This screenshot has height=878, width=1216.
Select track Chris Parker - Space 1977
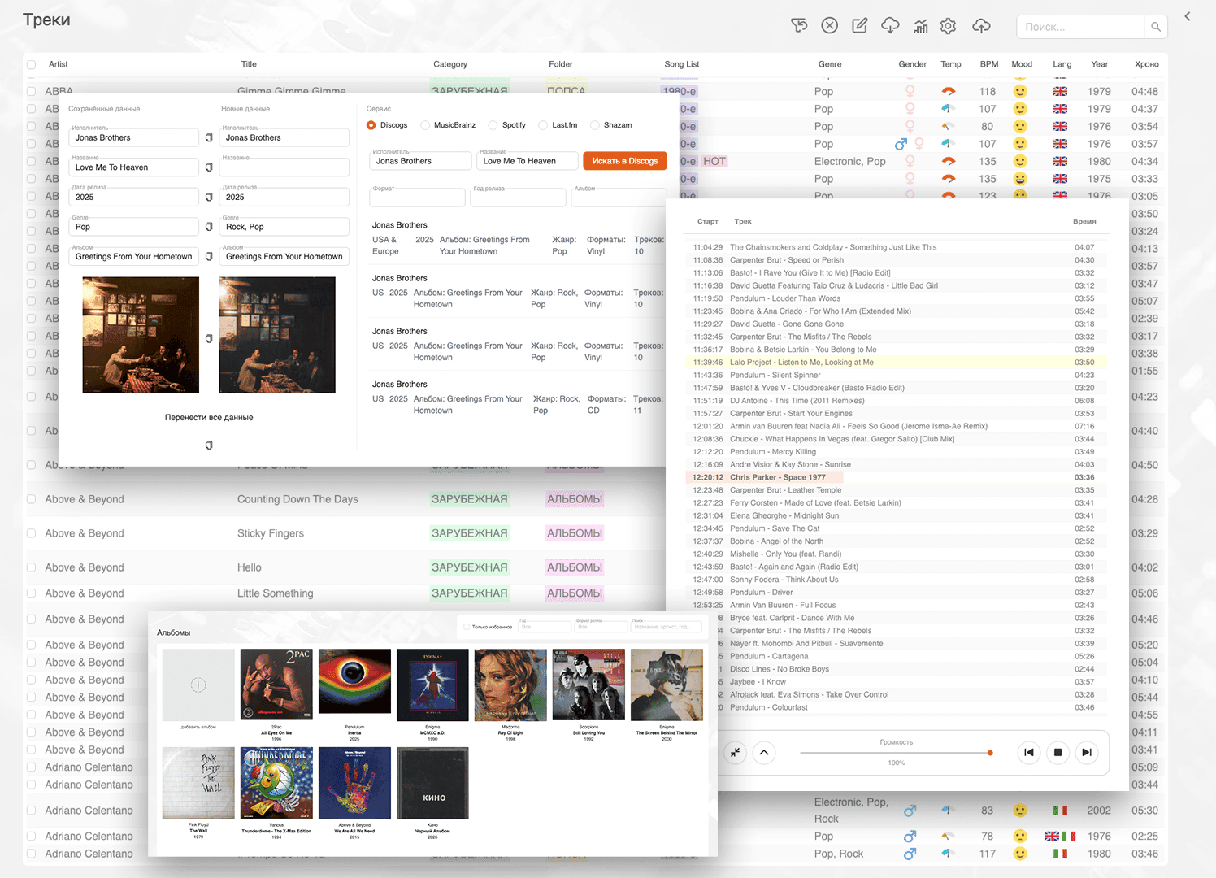(x=896, y=477)
